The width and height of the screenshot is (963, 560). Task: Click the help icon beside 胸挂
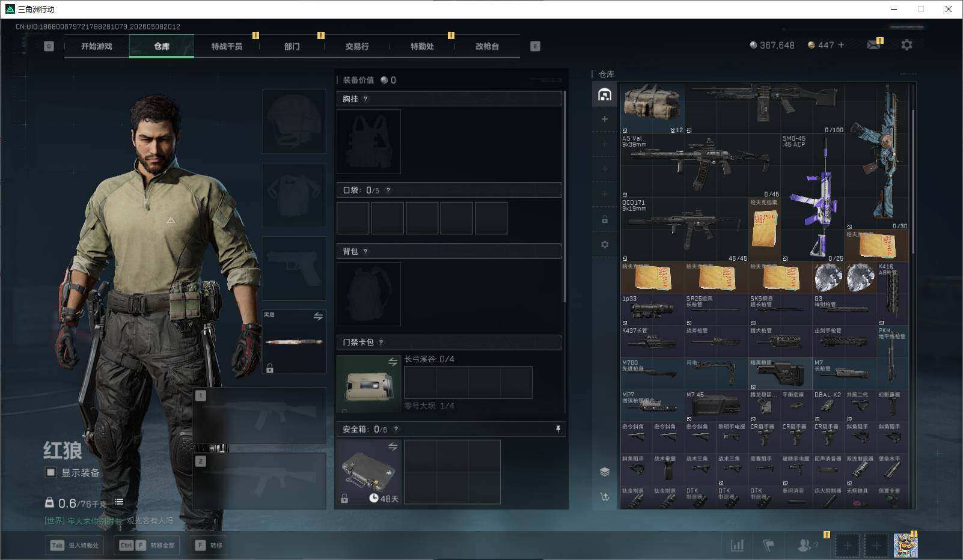click(365, 99)
